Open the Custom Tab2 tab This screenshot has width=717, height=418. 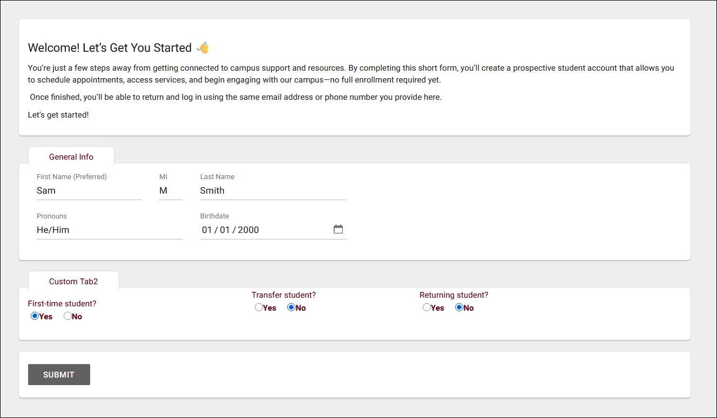73,282
